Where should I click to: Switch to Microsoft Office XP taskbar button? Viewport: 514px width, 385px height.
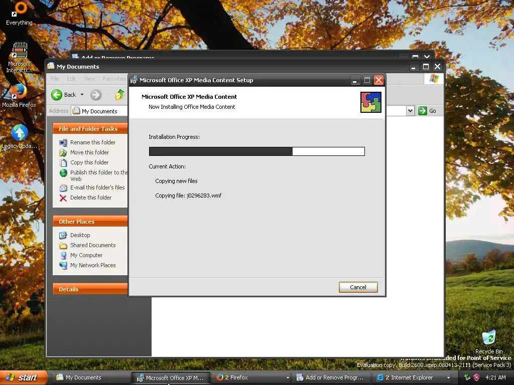click(x=171, y=377)
